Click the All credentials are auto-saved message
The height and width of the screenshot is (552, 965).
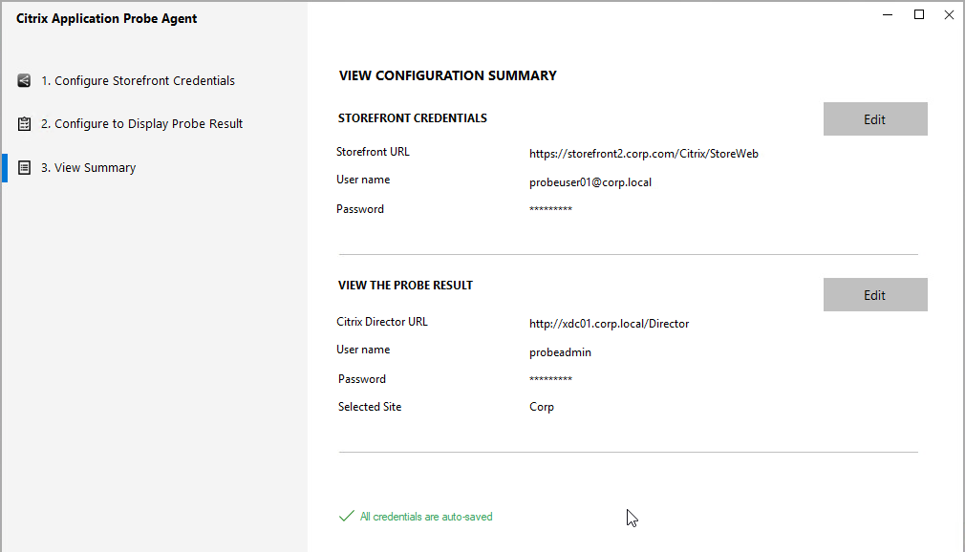pyautogui.click(x=426, y=517)
